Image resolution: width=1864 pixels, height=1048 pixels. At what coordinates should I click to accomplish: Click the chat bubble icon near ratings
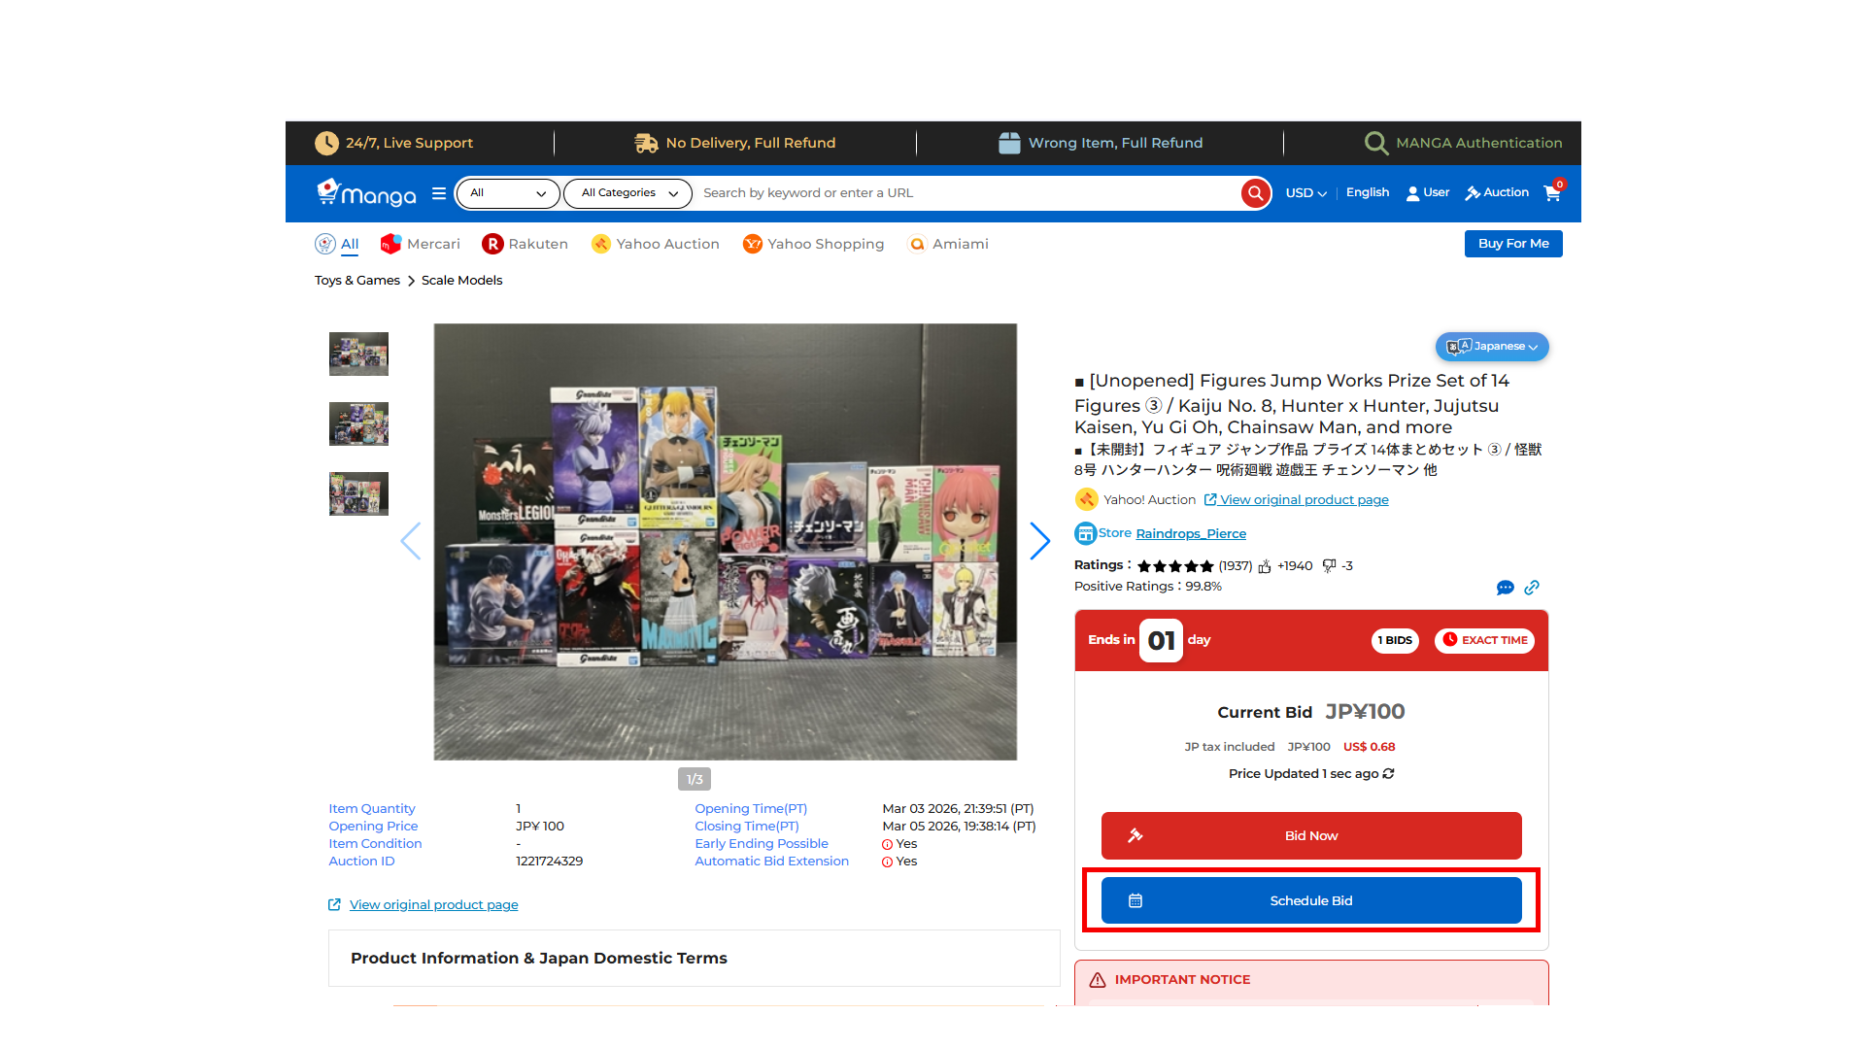click(1505, 588)
